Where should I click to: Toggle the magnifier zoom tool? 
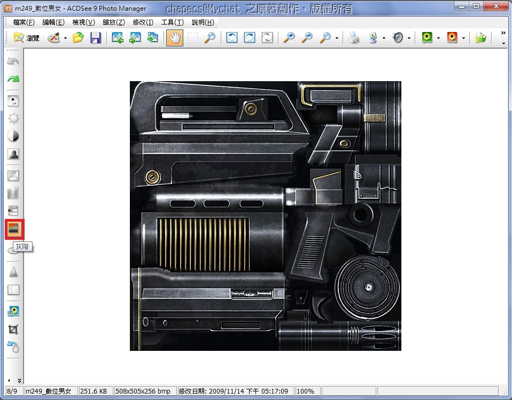point(210,38)
